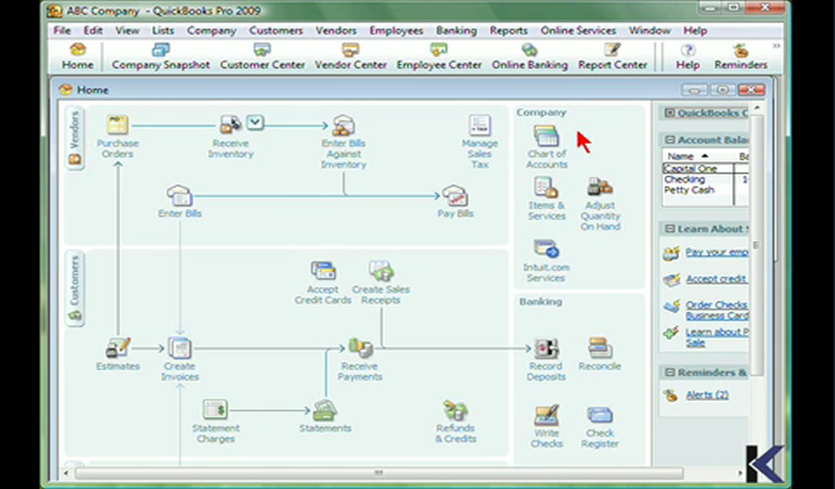Select the Petty Cash account row

(705, 190)
